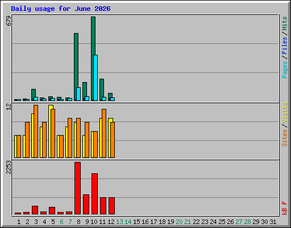
Task: Select green weekend day label 20
Action: point(179,222)
